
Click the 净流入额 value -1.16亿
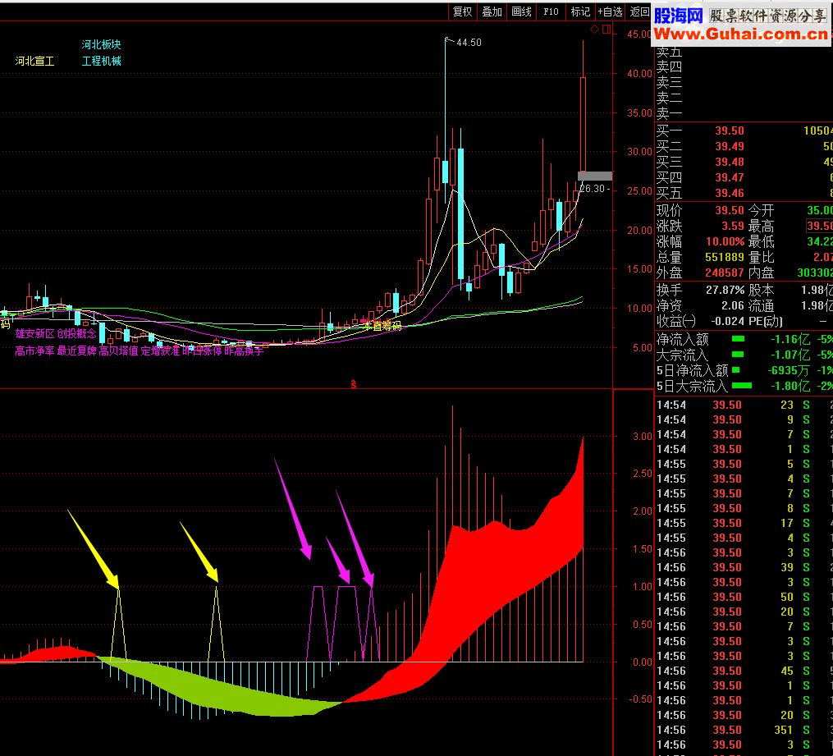coord(790,339)
